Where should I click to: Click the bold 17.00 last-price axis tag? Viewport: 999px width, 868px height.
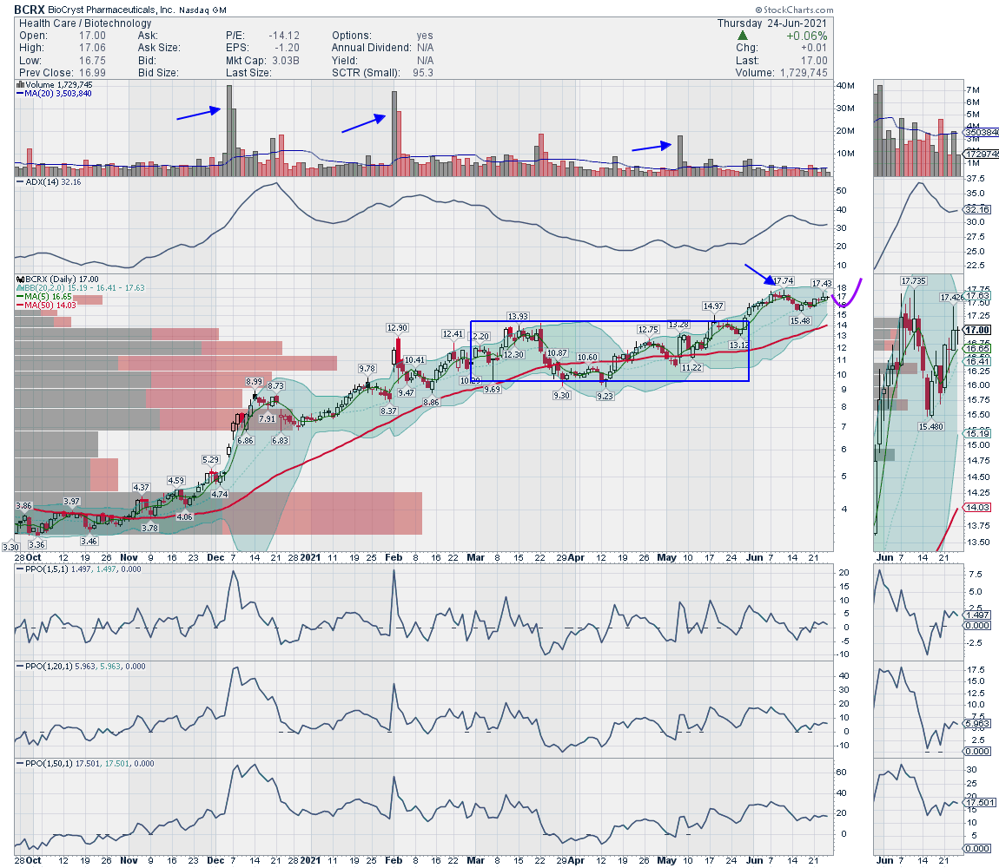tap(977, 330)
